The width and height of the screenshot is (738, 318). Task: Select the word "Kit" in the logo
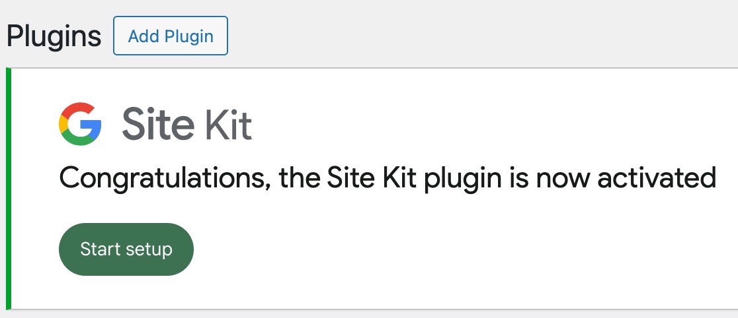pyautogui.click(x=229, y=124)
